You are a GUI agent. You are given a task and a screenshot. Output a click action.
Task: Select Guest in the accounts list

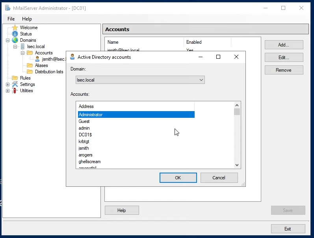click(x=136, y=121)
